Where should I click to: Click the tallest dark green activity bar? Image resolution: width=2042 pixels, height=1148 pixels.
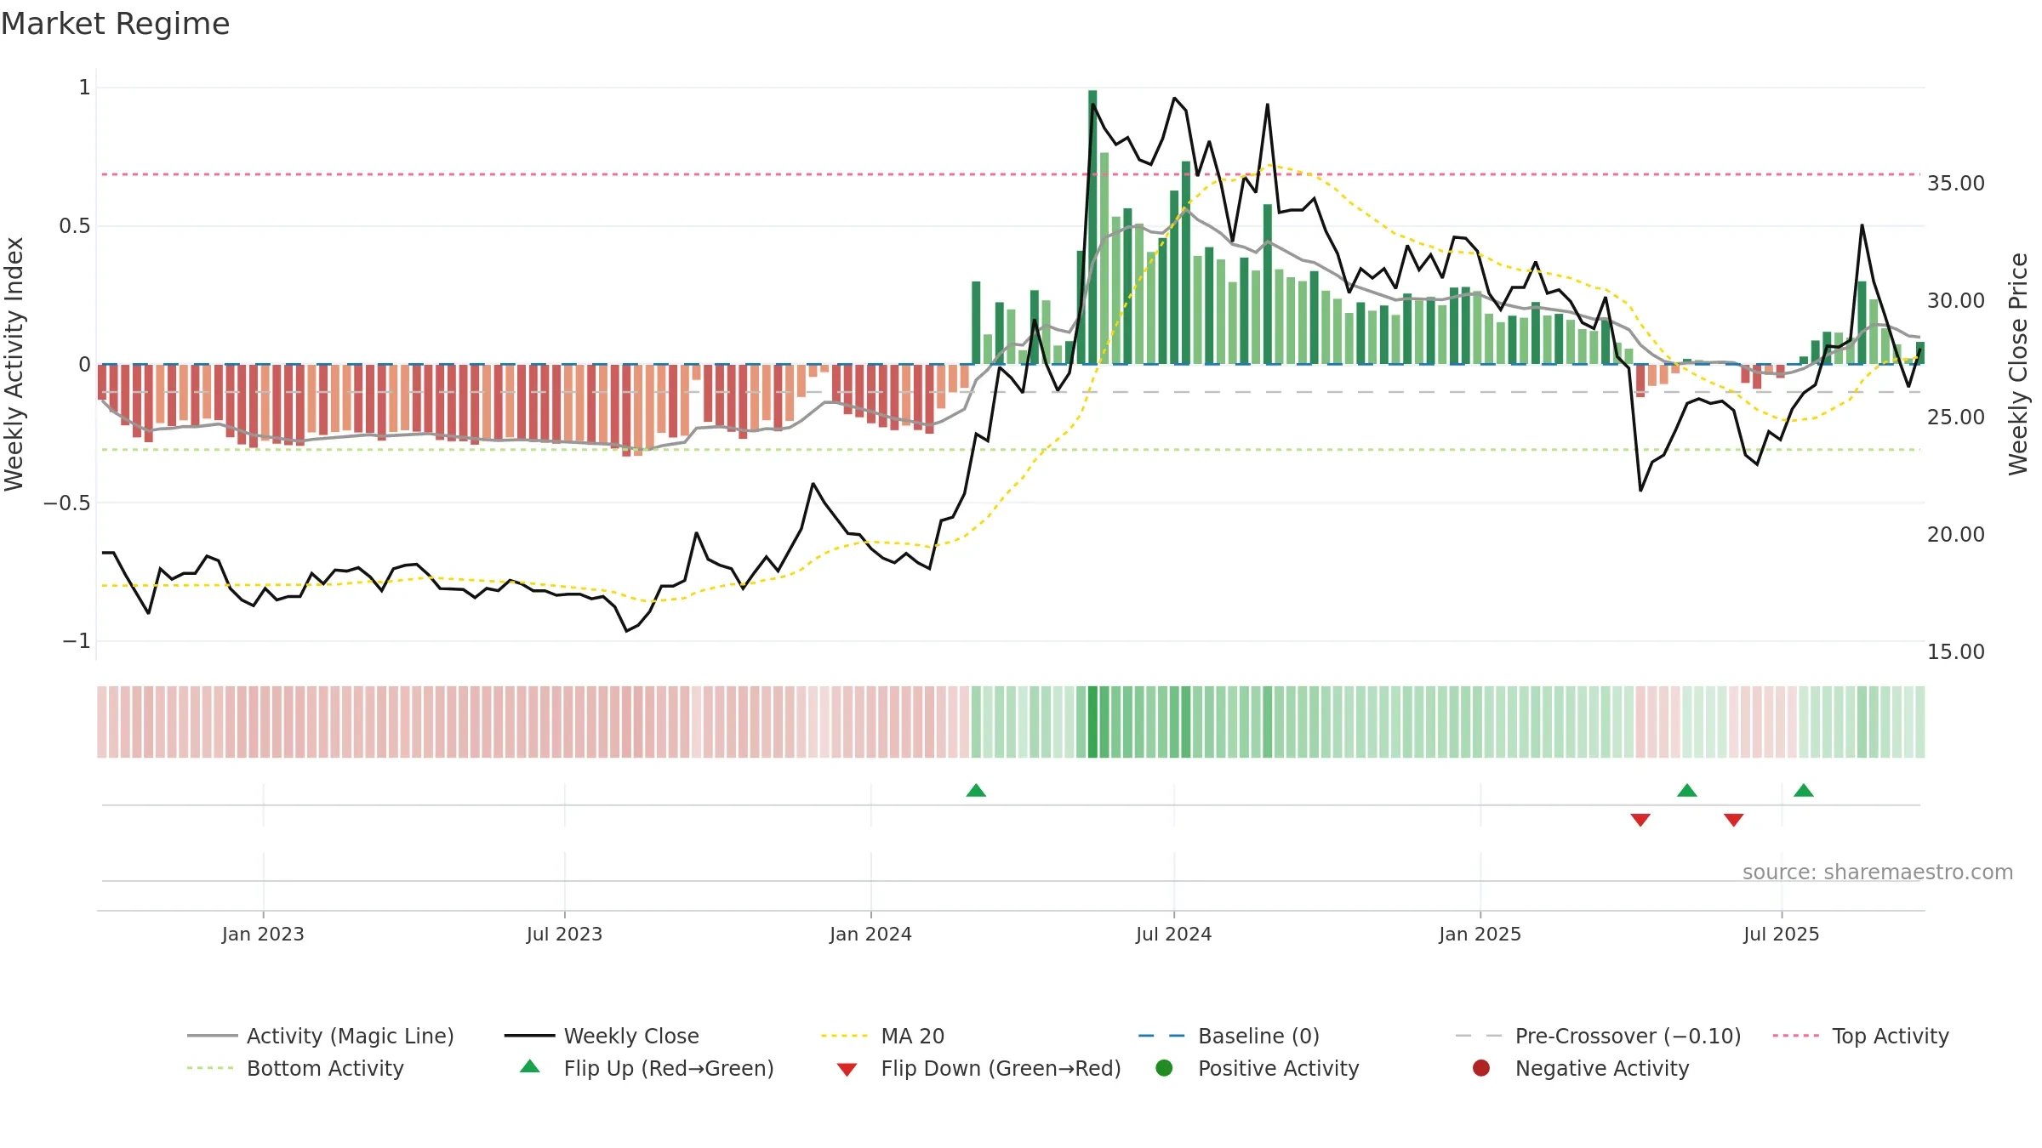click(x=1092, y=227)
